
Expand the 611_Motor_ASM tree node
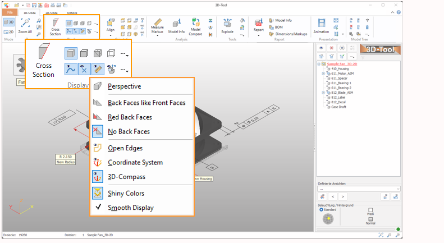[323, 74]
